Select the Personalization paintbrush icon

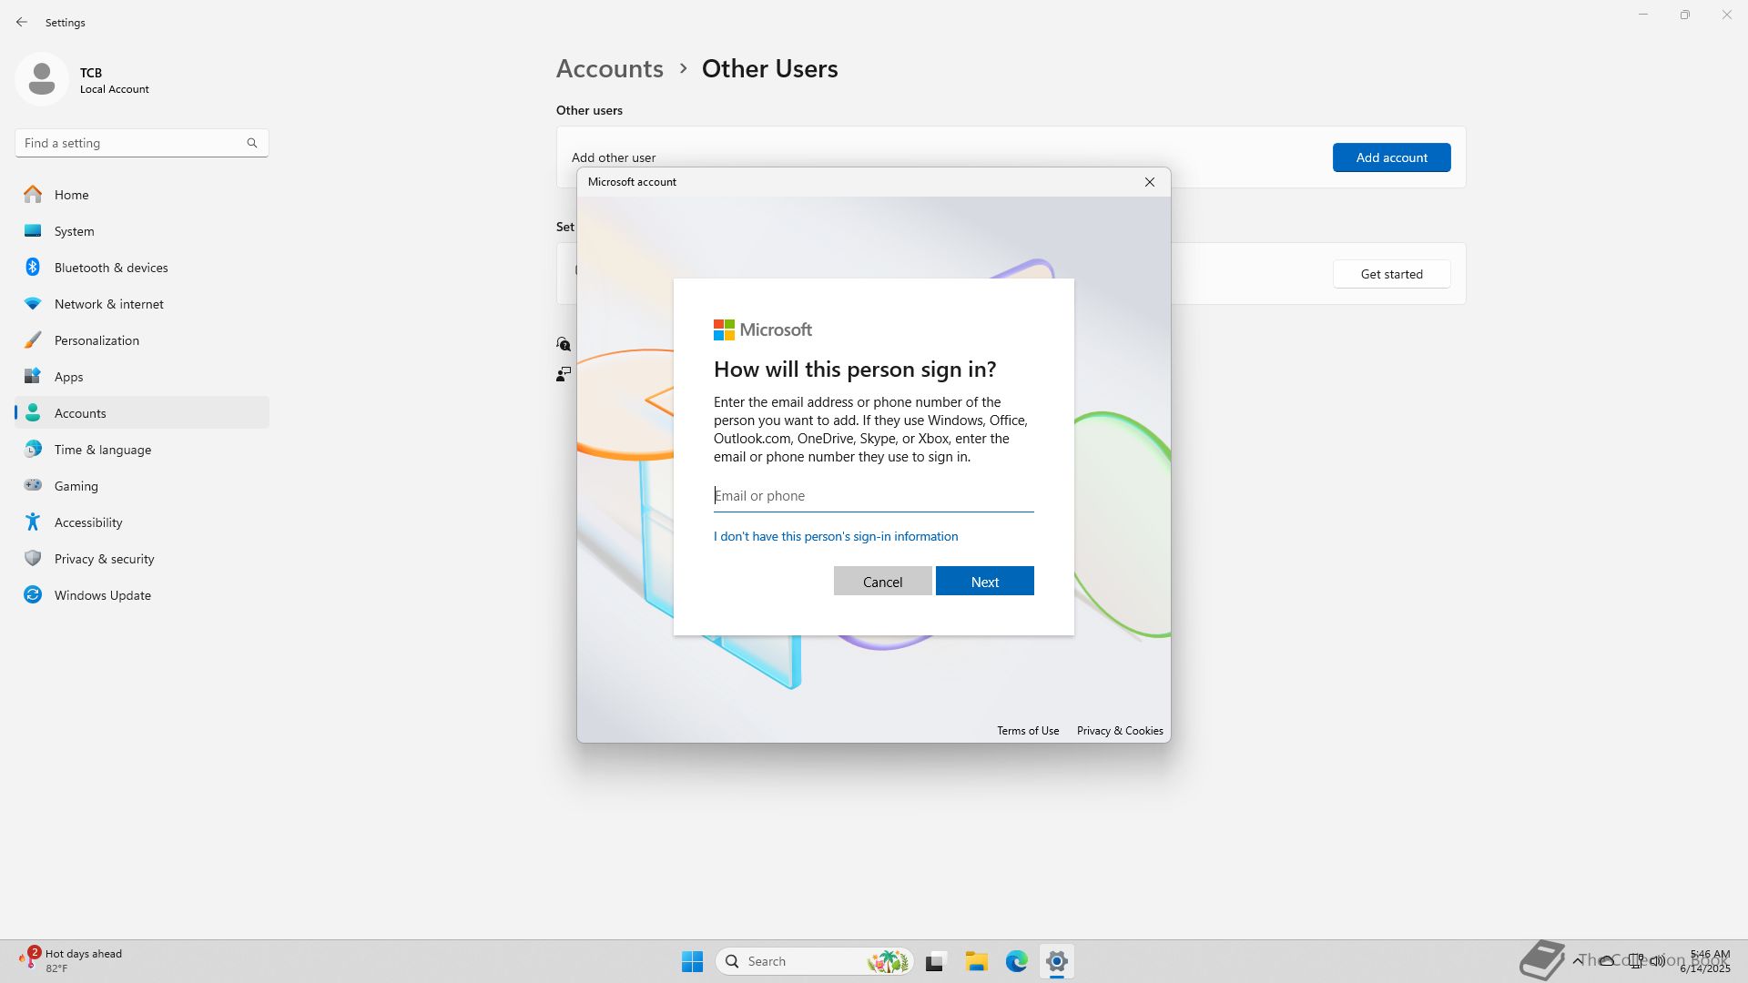point(33,339)
